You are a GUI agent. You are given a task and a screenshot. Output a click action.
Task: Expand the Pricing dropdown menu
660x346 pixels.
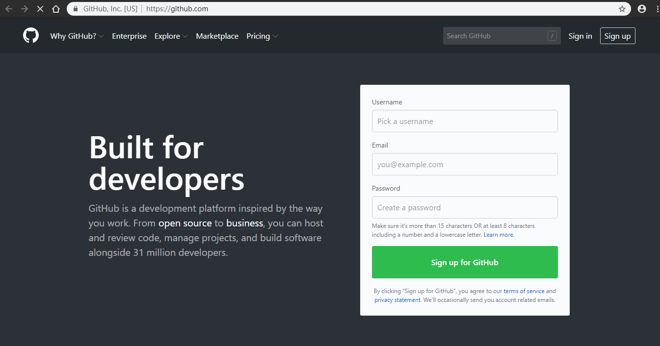[x=262, y=36]
